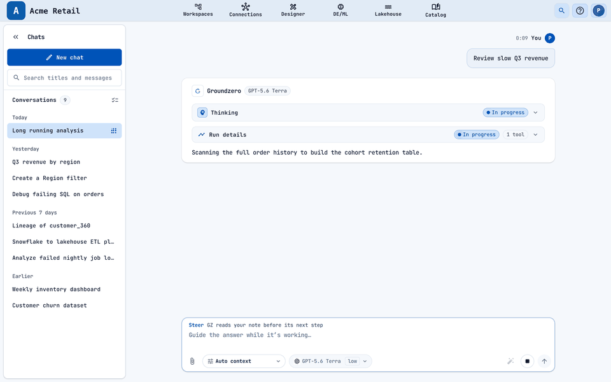
Task: Click the 1 tool badge
Action: (x=515, y=135)
